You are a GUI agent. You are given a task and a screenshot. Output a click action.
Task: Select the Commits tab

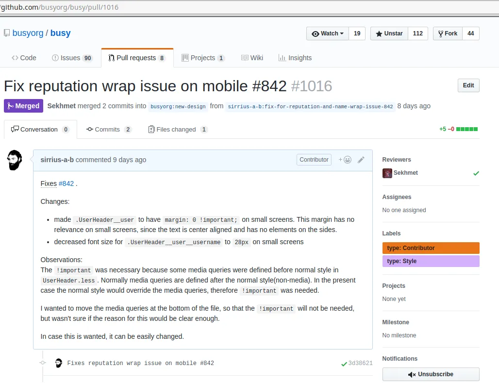pyautogui.click(x=109, y=129)
